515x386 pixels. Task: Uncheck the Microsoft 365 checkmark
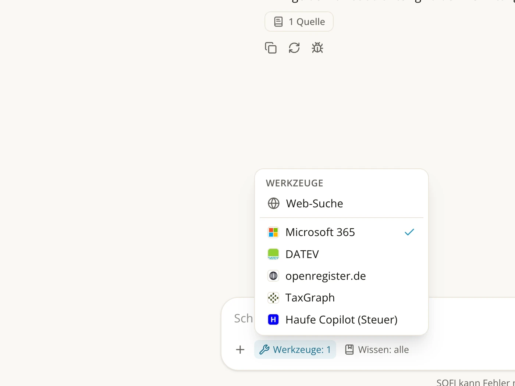(x=409, y=232)
